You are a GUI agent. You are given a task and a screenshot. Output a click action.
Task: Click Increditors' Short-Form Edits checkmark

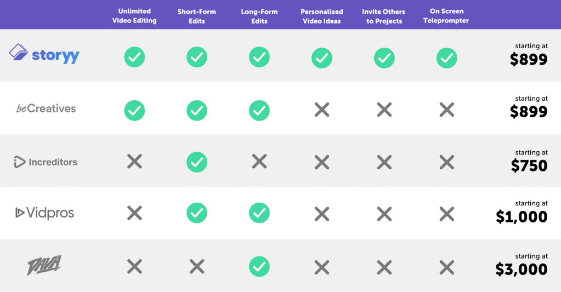click(x=197, y=162)
